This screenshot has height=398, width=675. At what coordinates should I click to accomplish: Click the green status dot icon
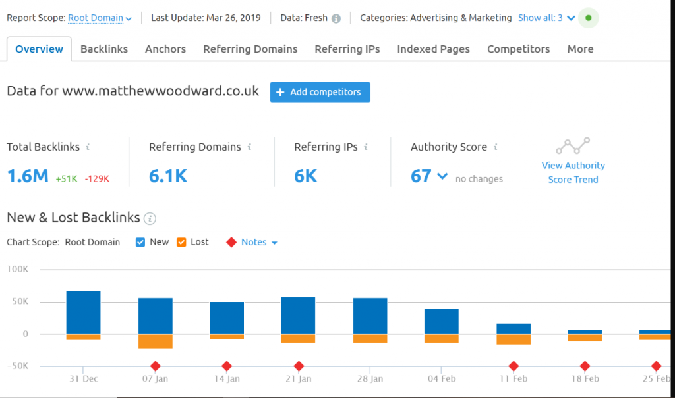pyautogui.click(x=589, y=18)
